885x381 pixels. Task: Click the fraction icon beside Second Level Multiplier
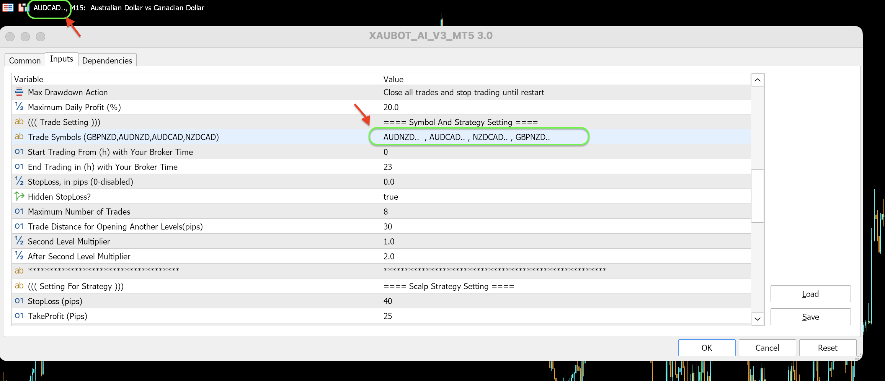click(x=19, y=241)
